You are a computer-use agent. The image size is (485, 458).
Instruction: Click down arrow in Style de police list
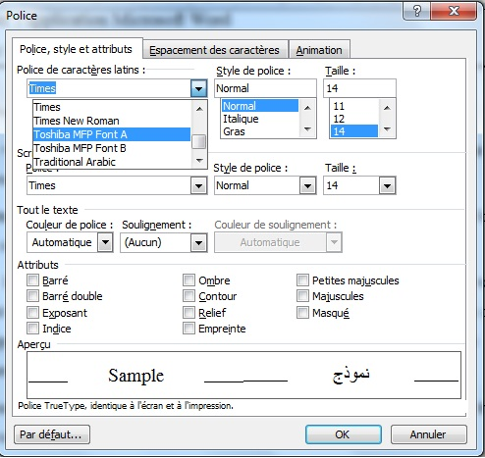point(307,129)
